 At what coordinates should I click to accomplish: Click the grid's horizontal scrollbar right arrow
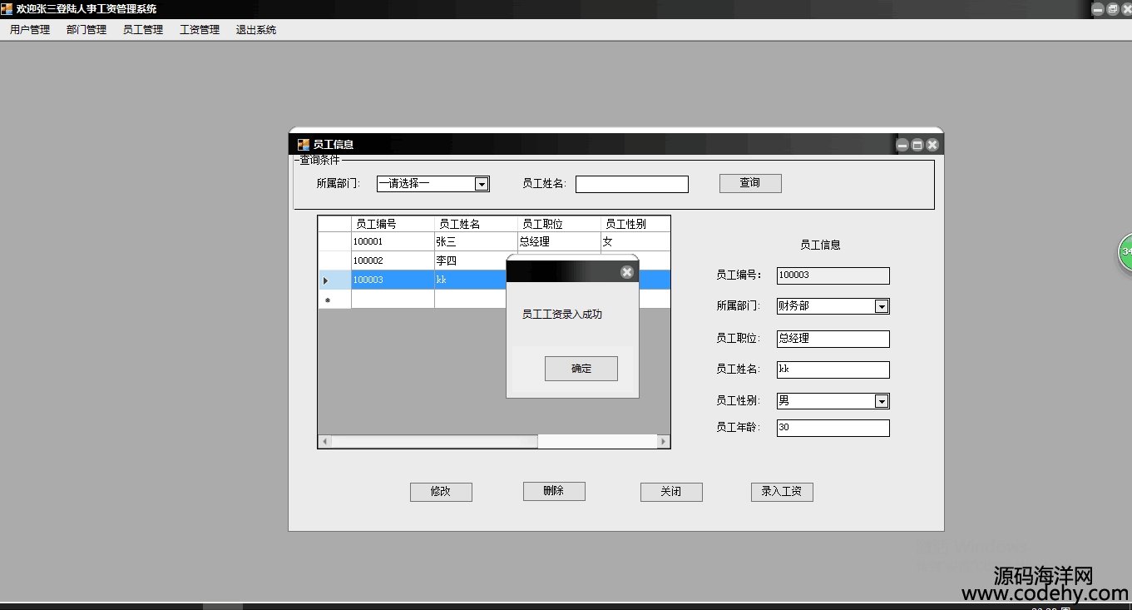pos(663,441)
